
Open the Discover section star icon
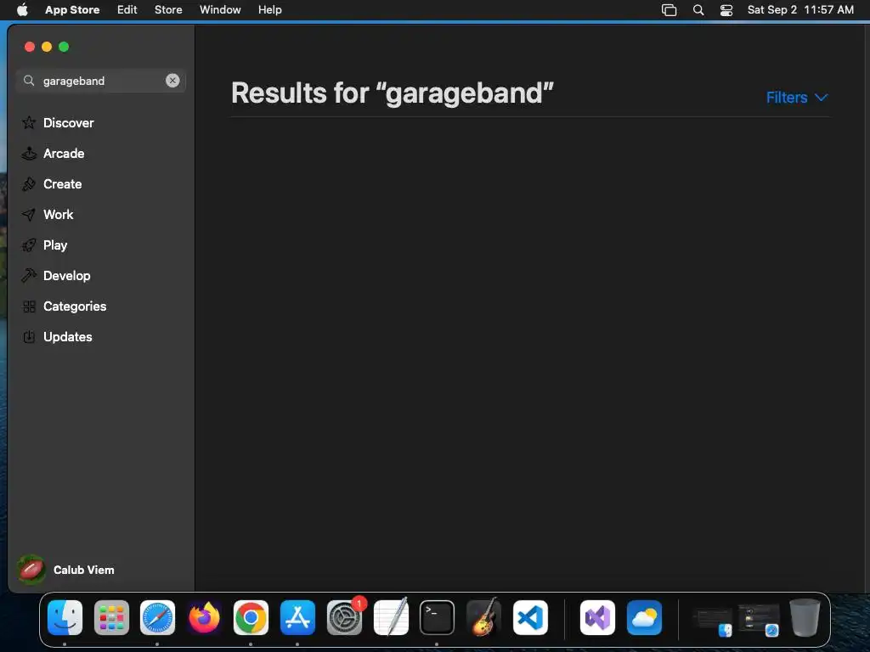click(x=29, y=122)
